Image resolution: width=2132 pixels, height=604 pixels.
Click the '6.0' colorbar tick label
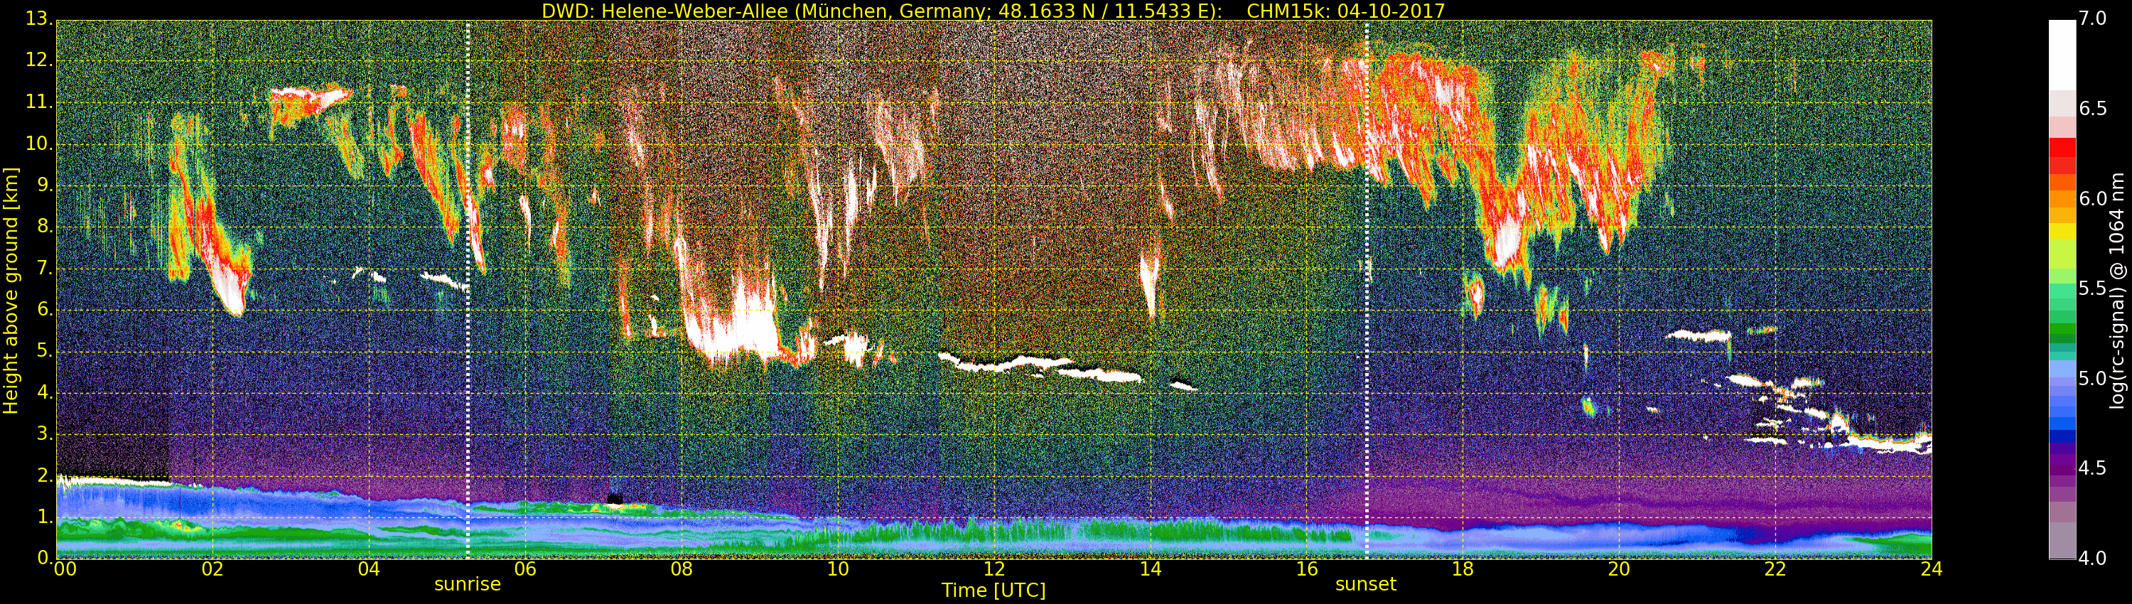[x=2093, y=198]
